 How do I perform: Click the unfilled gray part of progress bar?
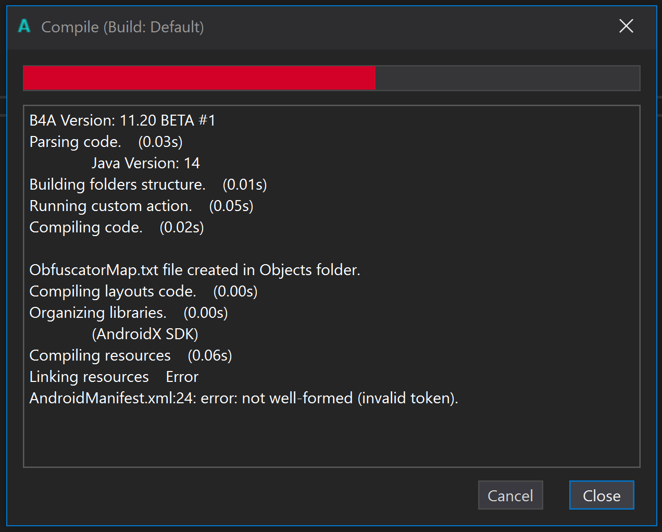[507, 78]
